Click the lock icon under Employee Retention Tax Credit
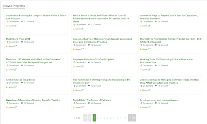This screenshot has height=124, width=207. coord(74,66)
